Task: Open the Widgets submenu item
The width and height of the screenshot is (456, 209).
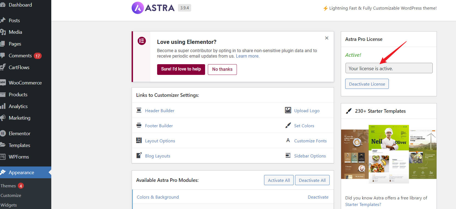Action: [x=9, y=205]
